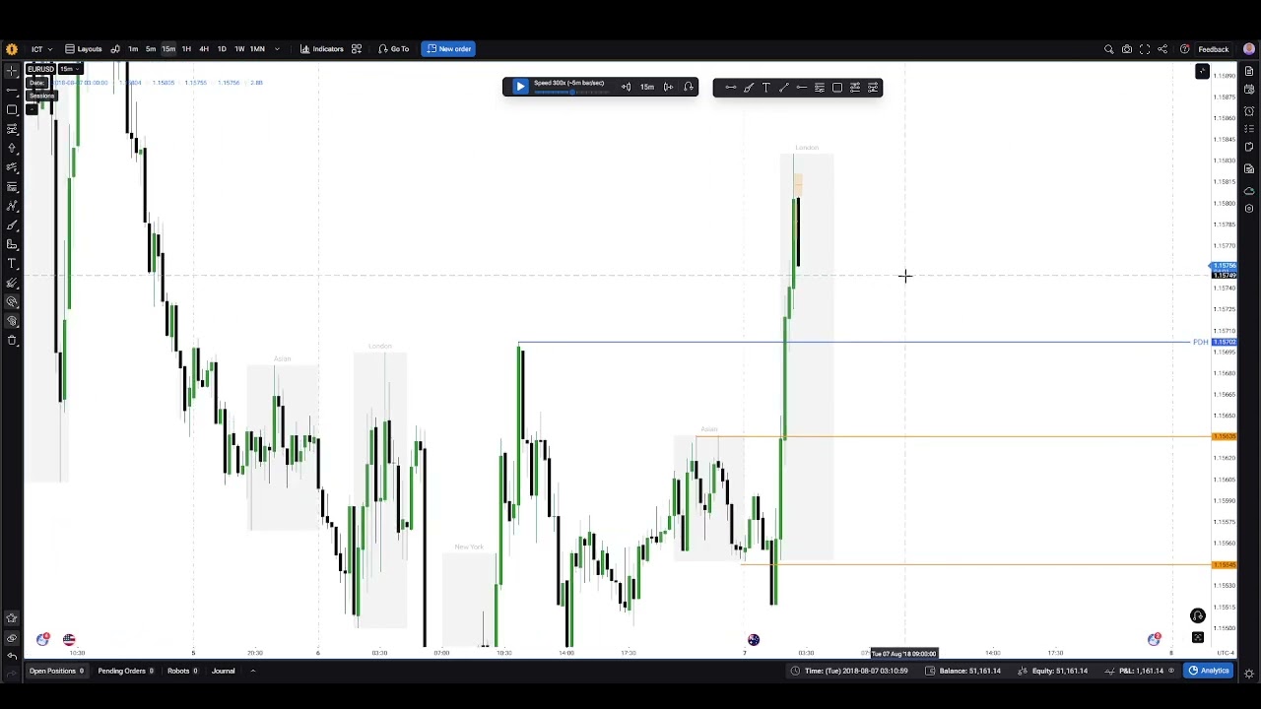
Task: Open the ICT workspace dropdown
Action: [41, 49]
